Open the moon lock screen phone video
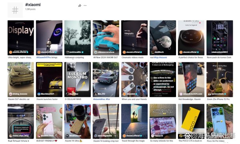The width and height of the screenshot is (240, 144). pos(163,38)
